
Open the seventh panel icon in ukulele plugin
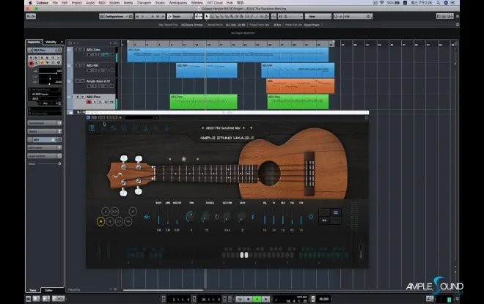(156, 128)
